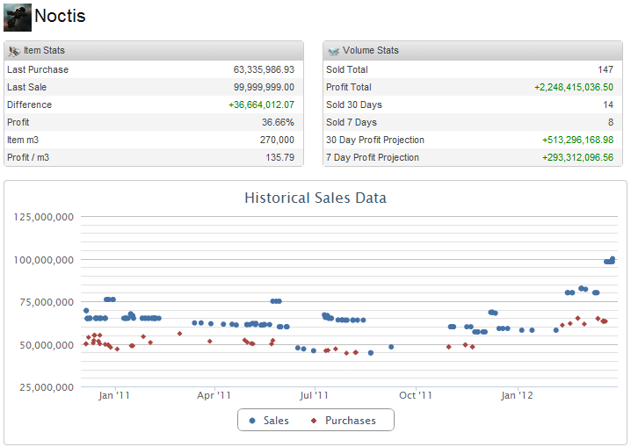Toggle the Sales series via legend text

(x=276, y=421)
